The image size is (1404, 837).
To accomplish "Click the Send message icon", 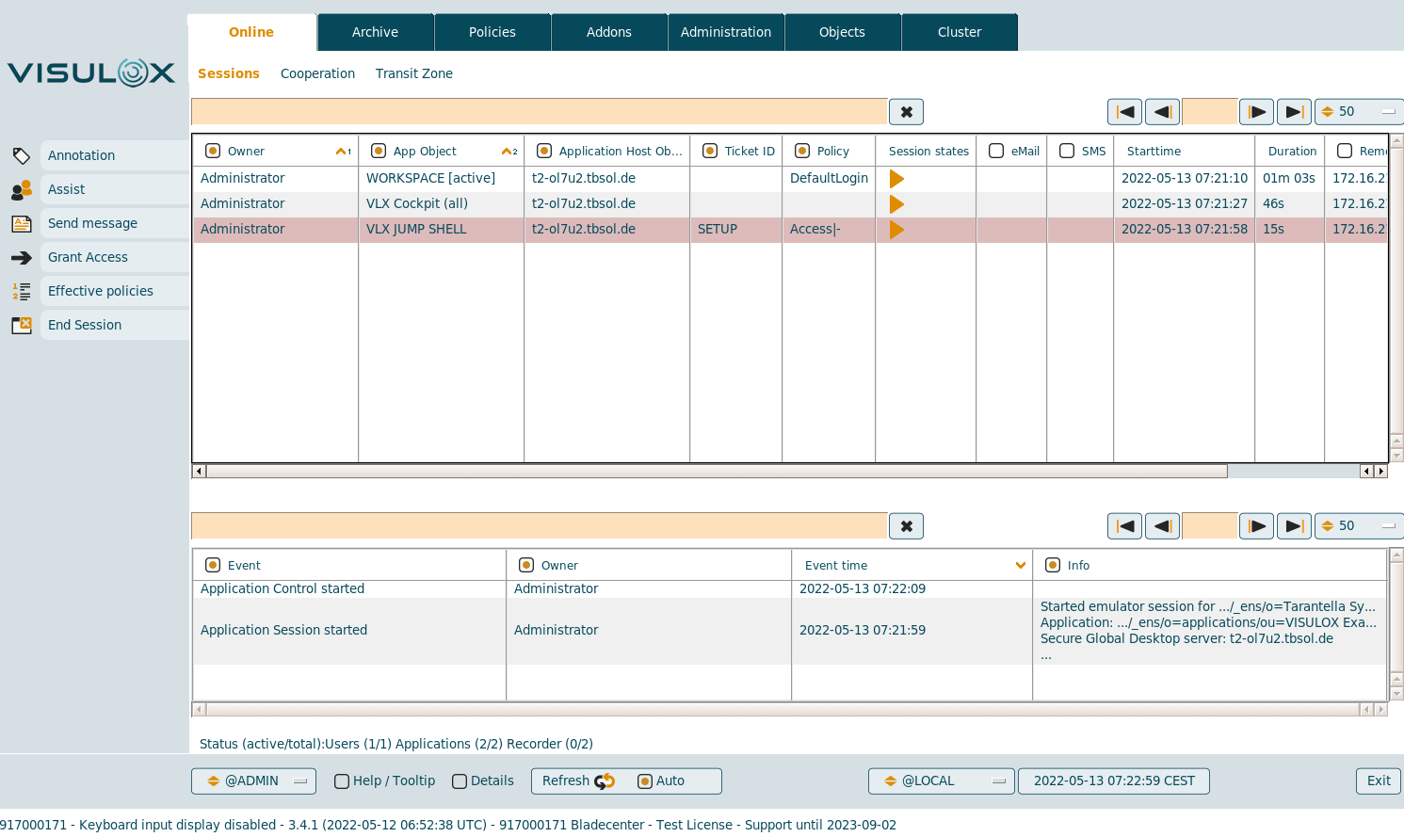I will [21, 224].
